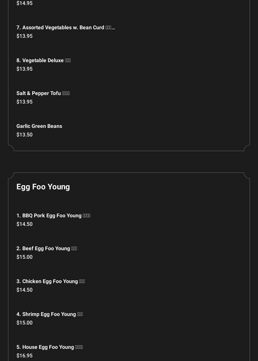Click the $13.95 price under Salt & Pepper Tofu

pos(24,102)
